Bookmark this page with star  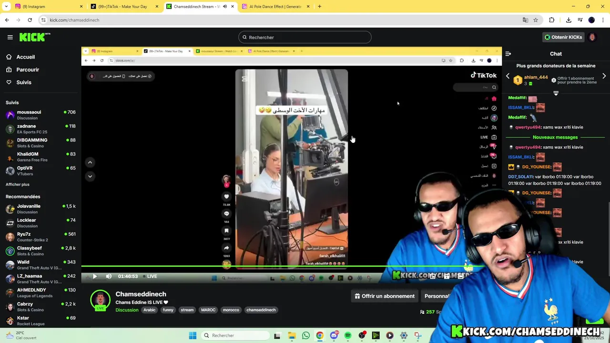pos(536,20)
